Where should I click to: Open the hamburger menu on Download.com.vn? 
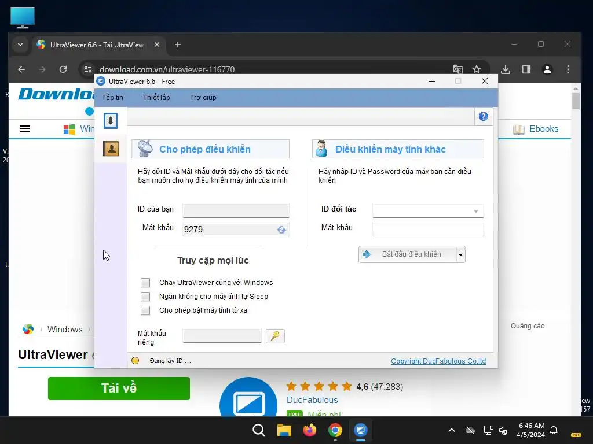coord(25,129)
